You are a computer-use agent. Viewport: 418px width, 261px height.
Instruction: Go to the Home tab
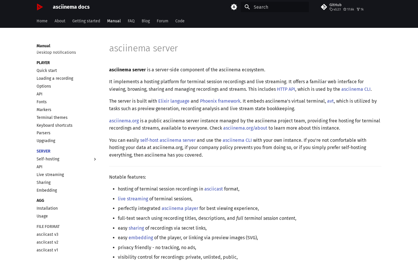[42, 21]
